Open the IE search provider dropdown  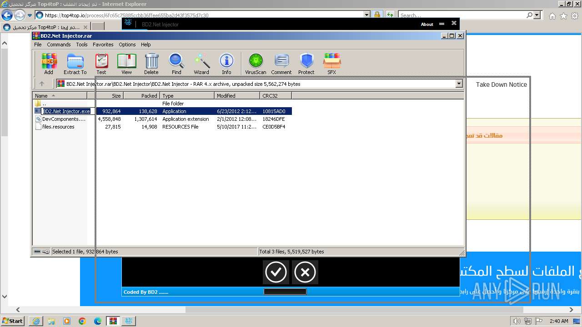coord(537,15)
